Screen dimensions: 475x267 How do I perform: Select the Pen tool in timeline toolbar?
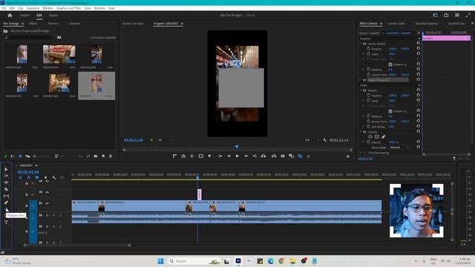point(6,202)
